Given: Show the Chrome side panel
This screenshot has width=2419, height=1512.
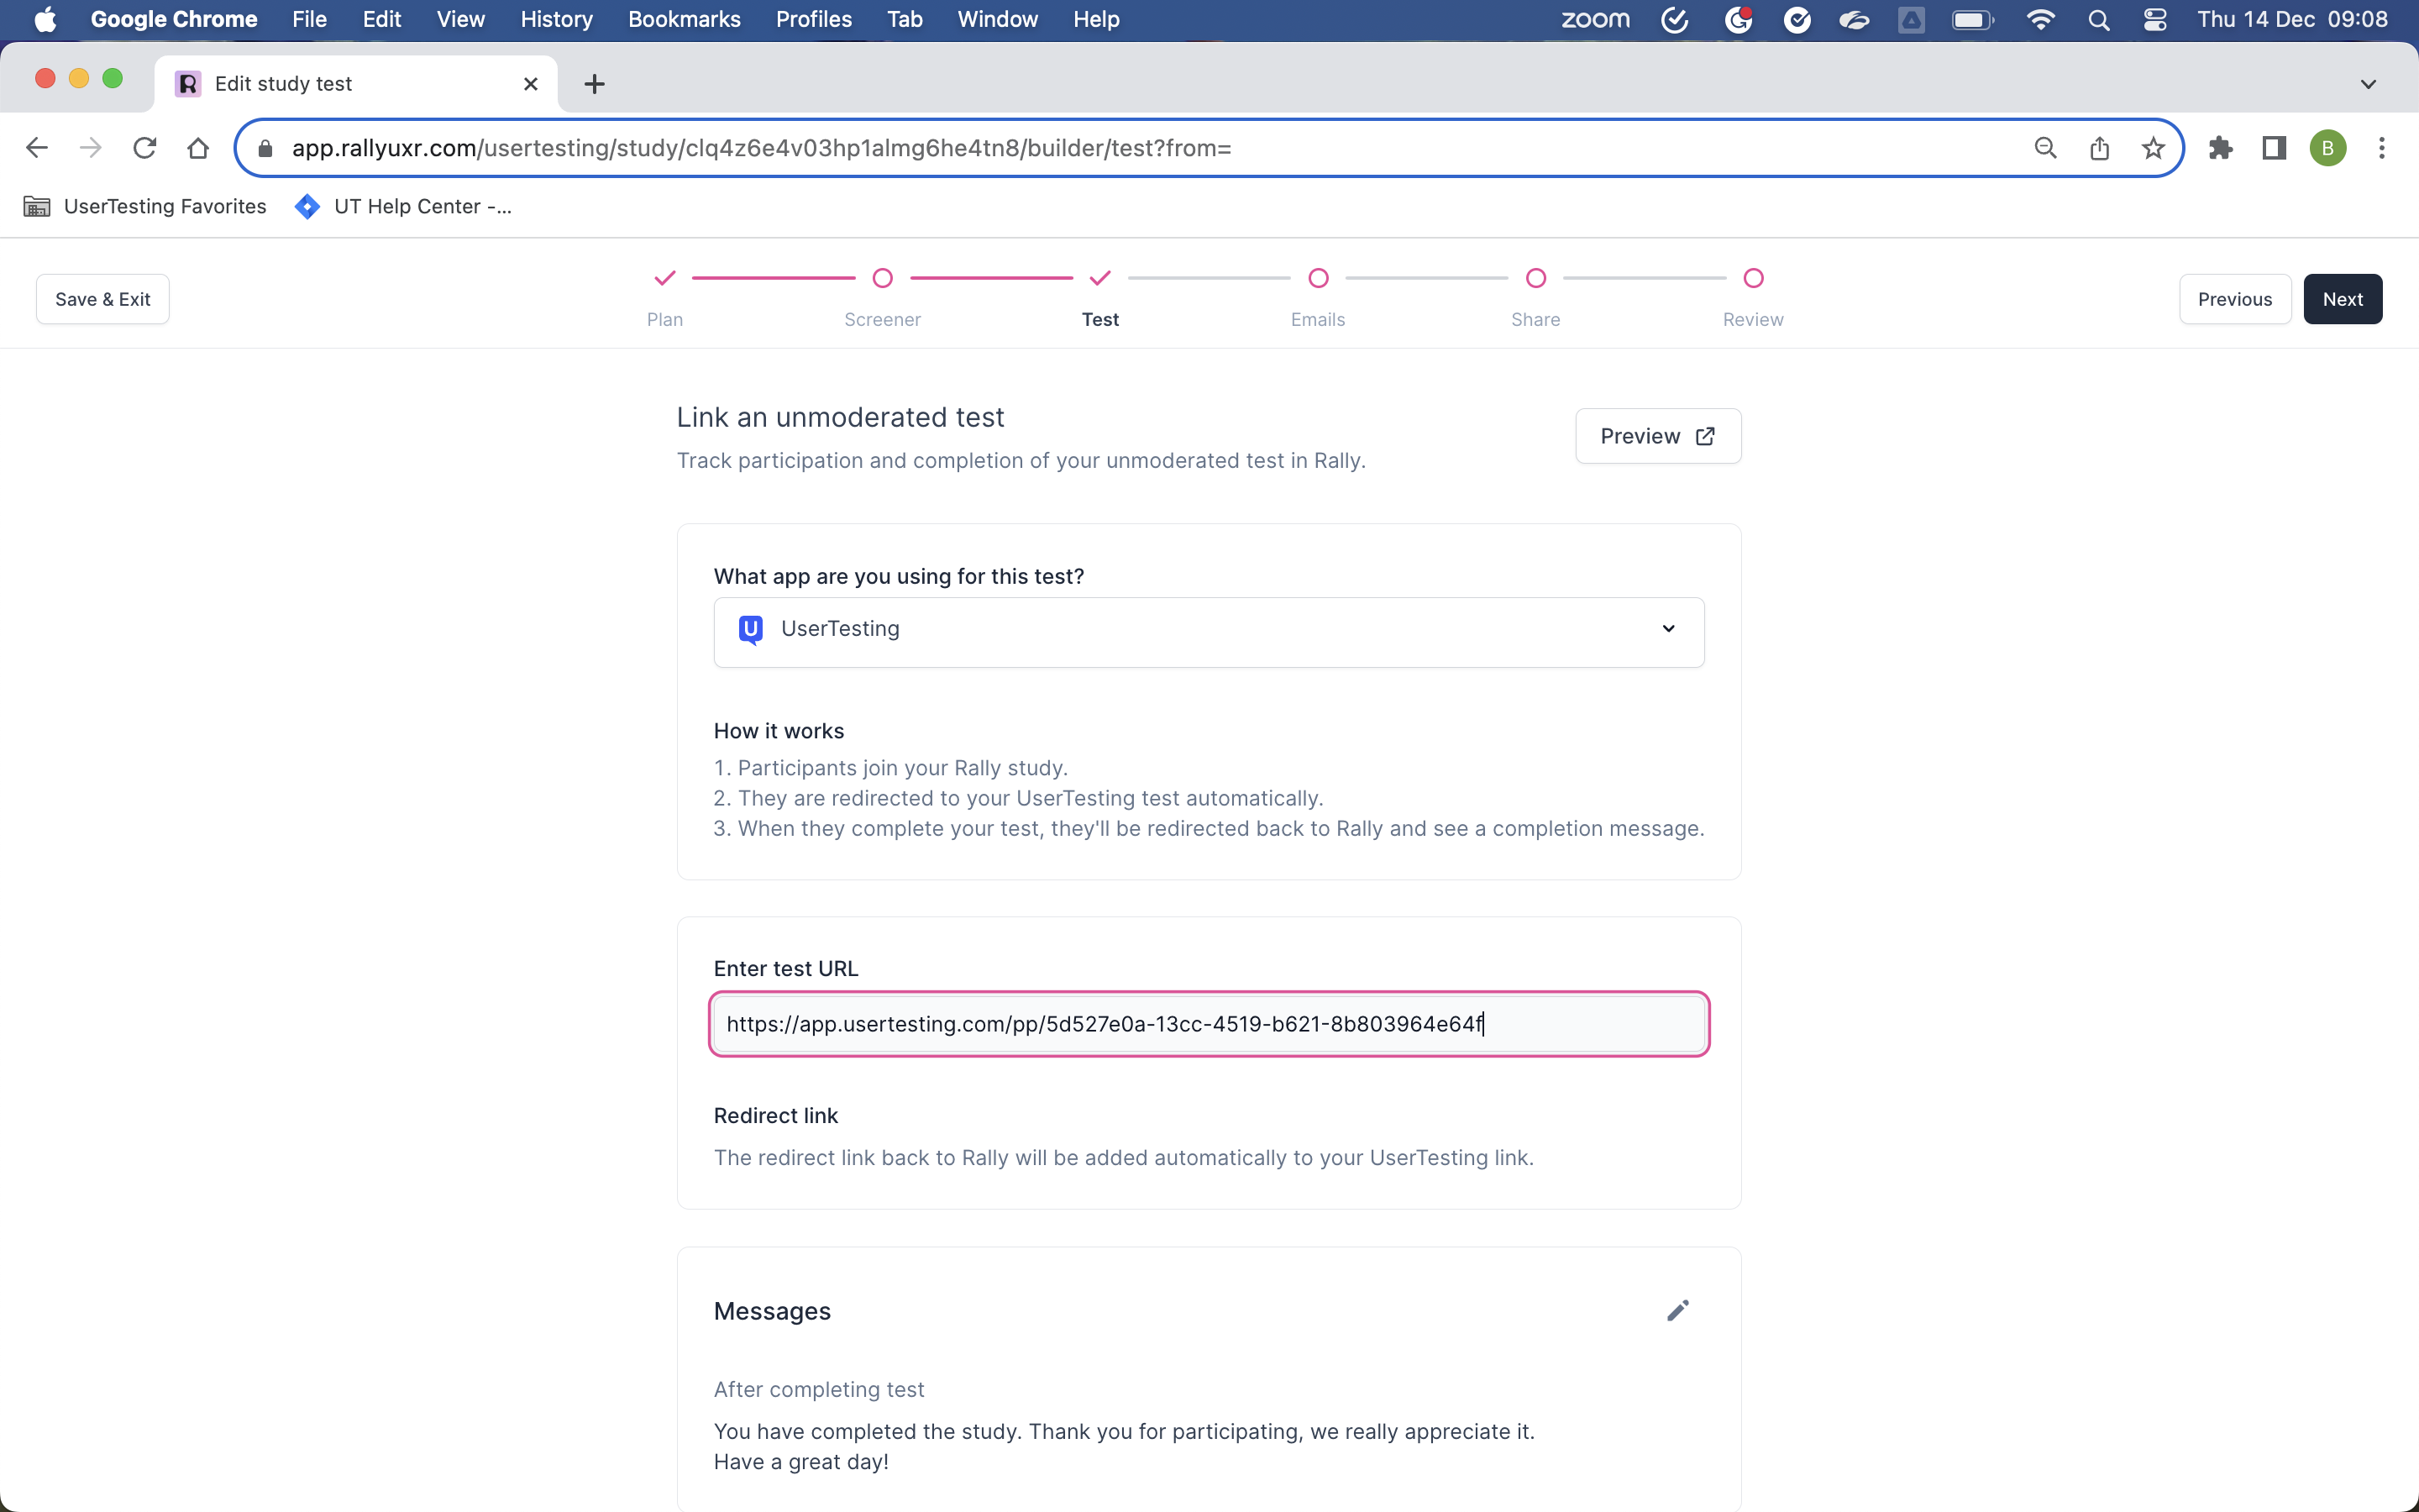Looking at the screenshot, I should [x=2273, y=147].
